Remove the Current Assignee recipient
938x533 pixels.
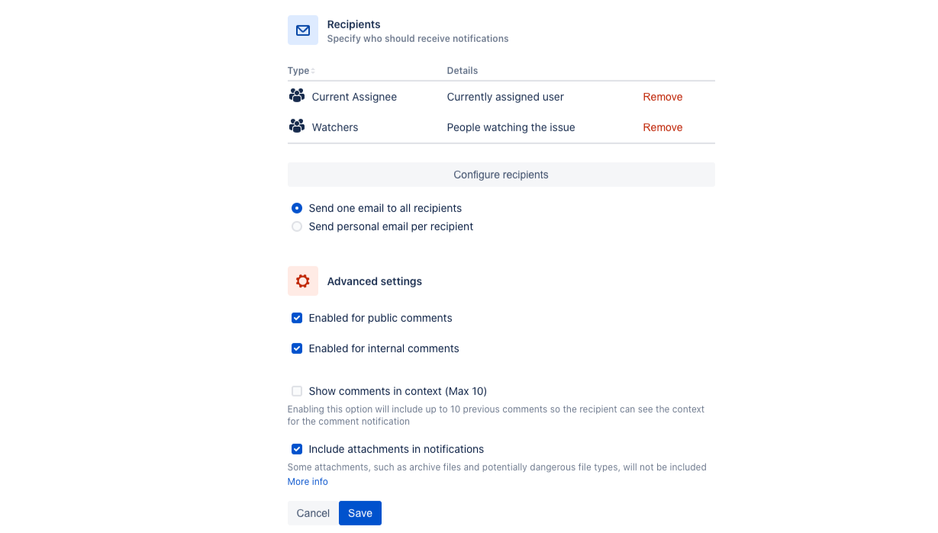[662, 97]
